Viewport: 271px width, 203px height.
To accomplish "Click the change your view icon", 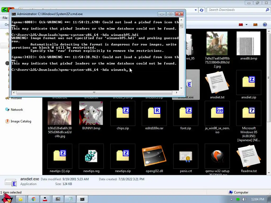I will 241,25.
